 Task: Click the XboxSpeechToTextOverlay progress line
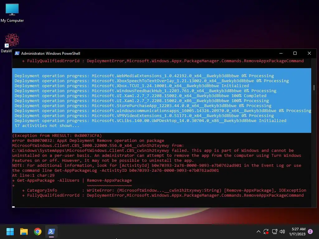click(152, 81)
